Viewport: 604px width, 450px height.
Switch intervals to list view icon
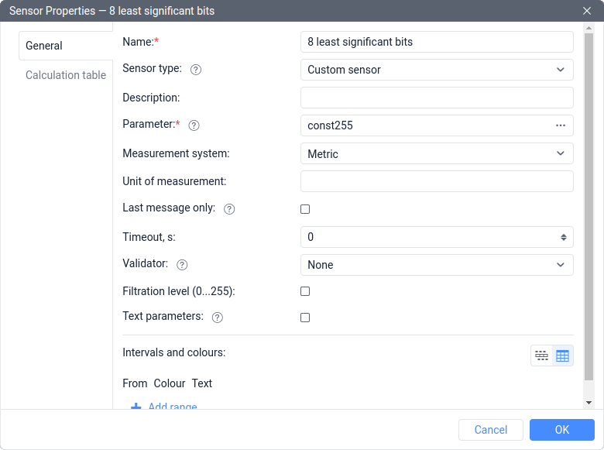pos(542,356)
